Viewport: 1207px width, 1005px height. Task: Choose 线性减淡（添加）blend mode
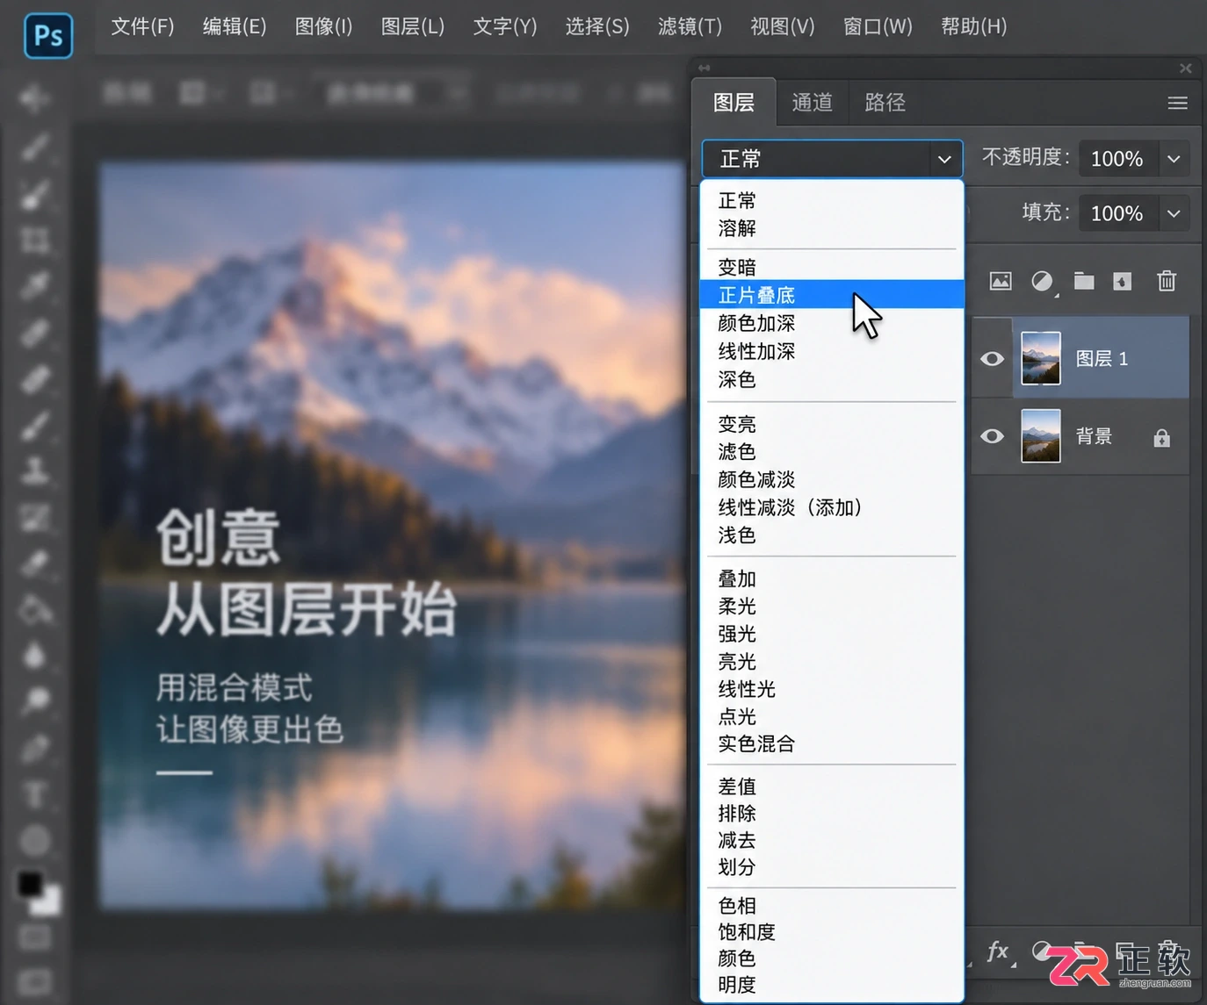point(832,507)
